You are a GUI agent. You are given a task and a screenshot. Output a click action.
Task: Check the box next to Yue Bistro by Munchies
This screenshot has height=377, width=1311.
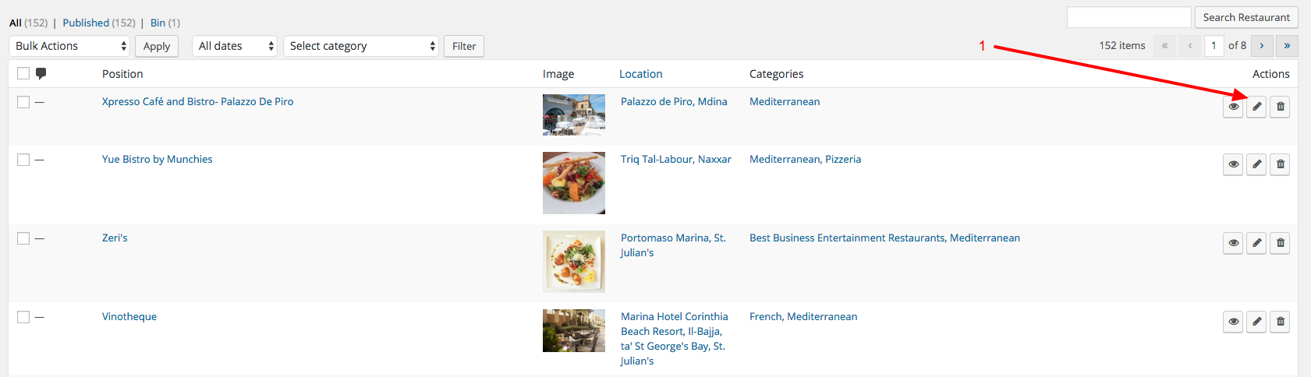pos(23,160)
